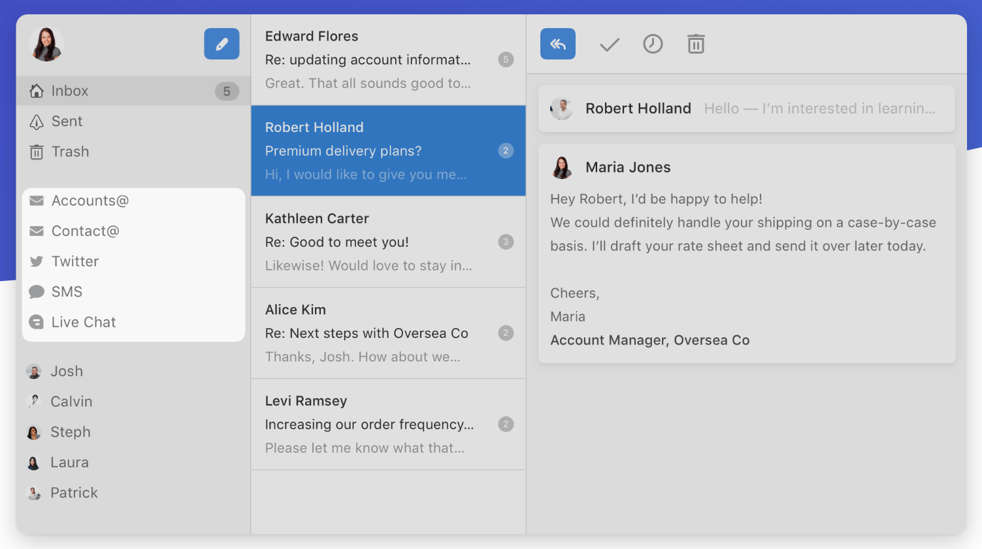The width and height of the screenshot is (982, 549).
Task: Open the Twitter channel
Action: coord(74,261)
